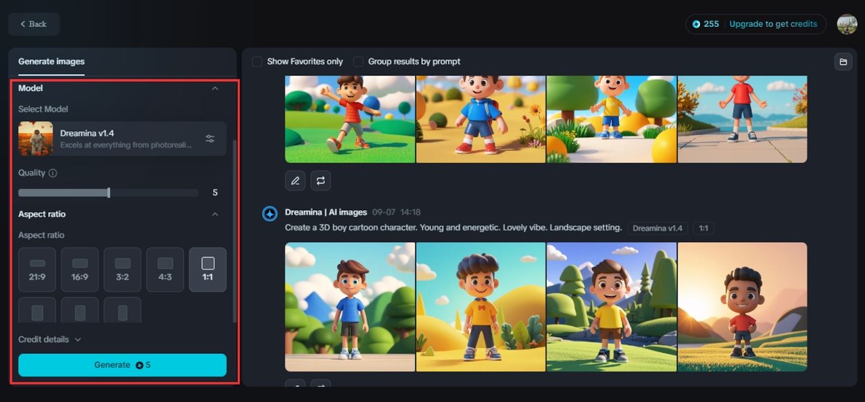Open top-row image of boy in blue shirt
The height and width of the screenshot is (402, 865).
pos(480,119)
